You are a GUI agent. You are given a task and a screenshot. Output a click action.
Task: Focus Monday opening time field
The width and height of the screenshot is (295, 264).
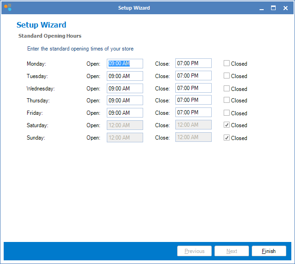pos(125,63)
